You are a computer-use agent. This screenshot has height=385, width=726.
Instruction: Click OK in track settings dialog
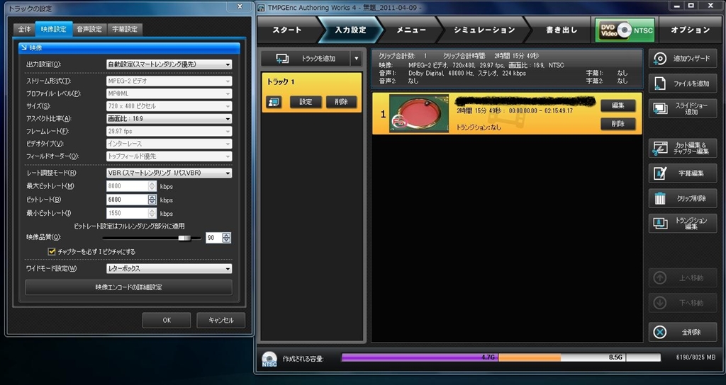167,321
